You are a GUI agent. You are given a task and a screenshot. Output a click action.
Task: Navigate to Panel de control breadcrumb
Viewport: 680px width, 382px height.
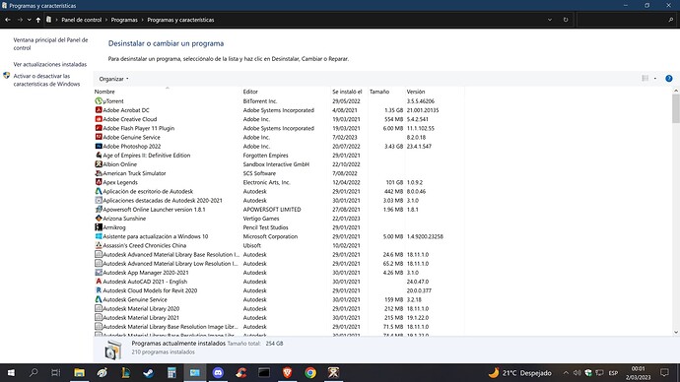point(81,20)
